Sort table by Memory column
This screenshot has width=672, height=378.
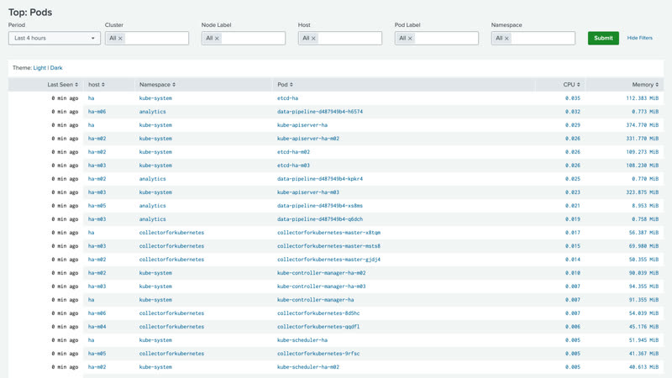click(x=645, y=85)
